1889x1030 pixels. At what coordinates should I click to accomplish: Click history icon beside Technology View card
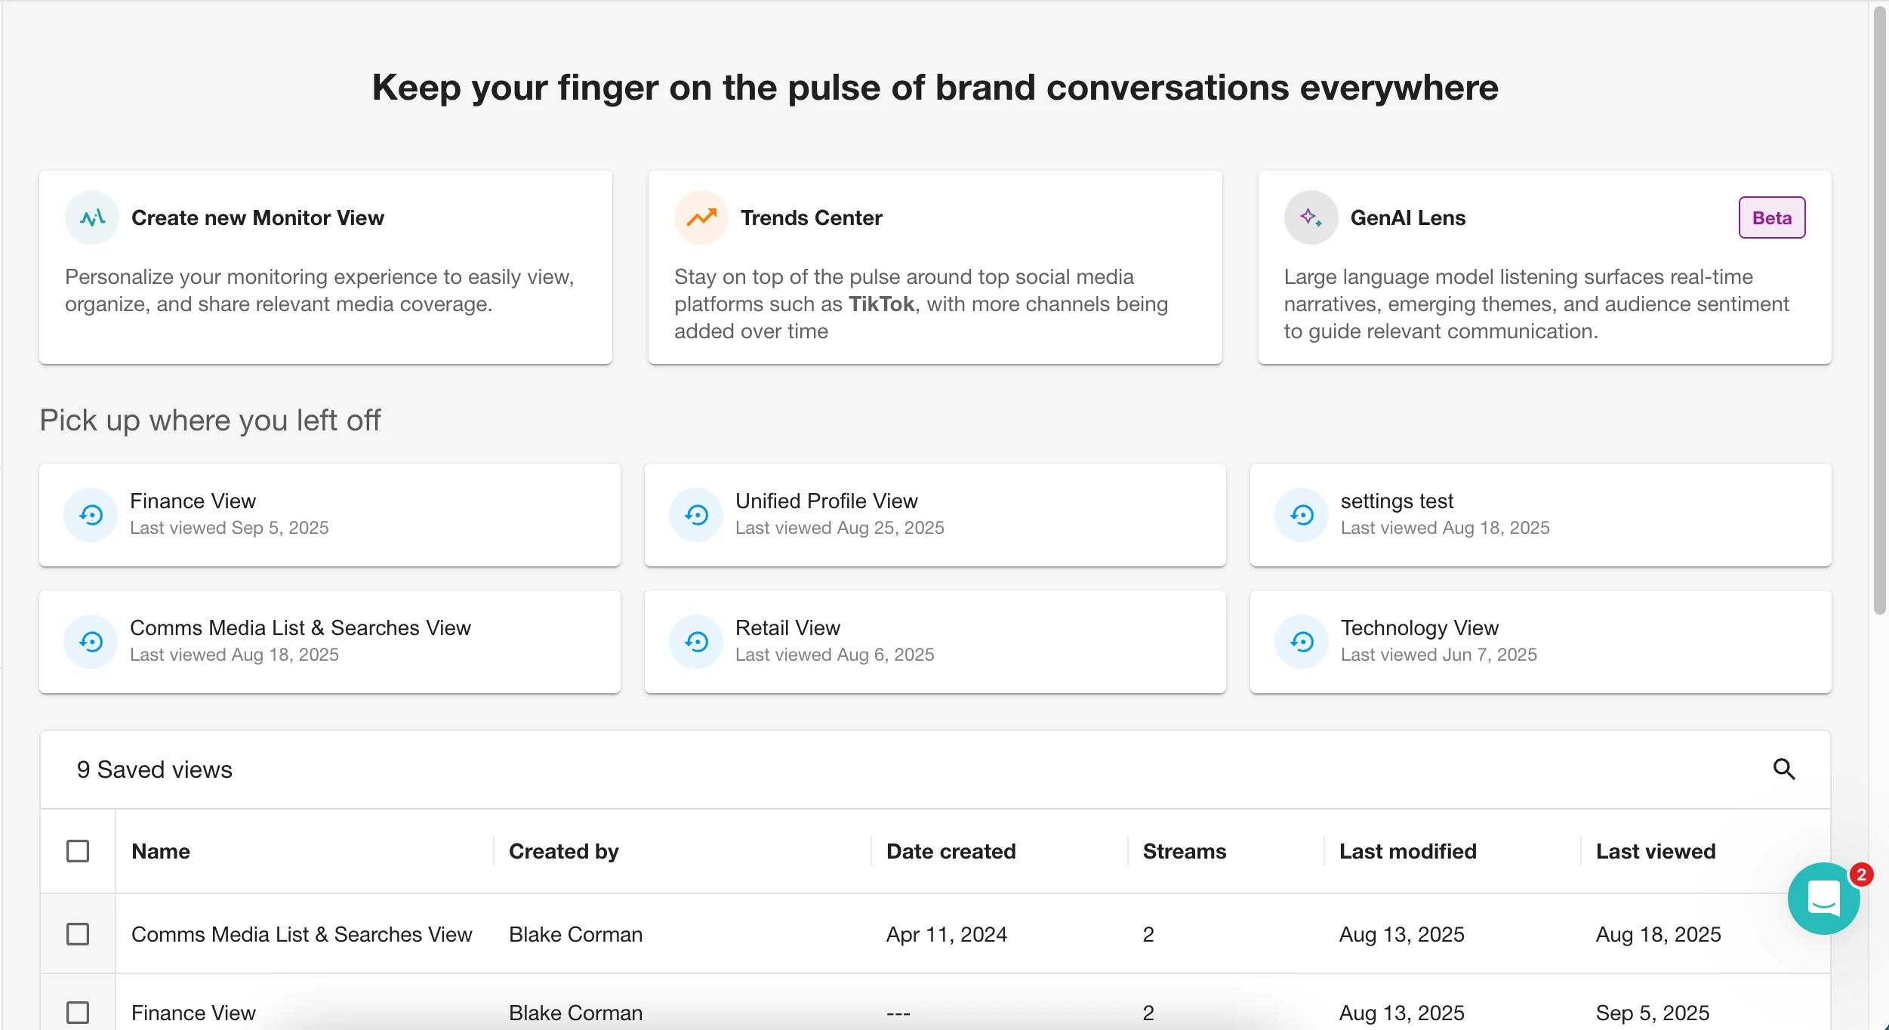1302,643
